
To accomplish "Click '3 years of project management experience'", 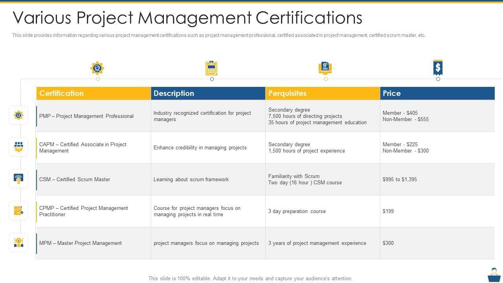I will 317,243.
